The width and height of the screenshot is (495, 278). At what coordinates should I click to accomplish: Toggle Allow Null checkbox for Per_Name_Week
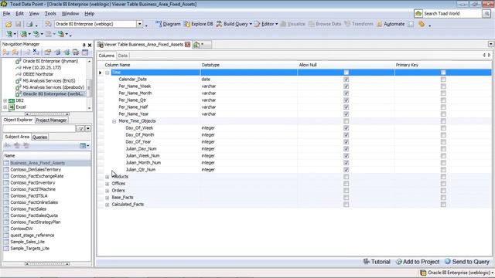point(346,86)
